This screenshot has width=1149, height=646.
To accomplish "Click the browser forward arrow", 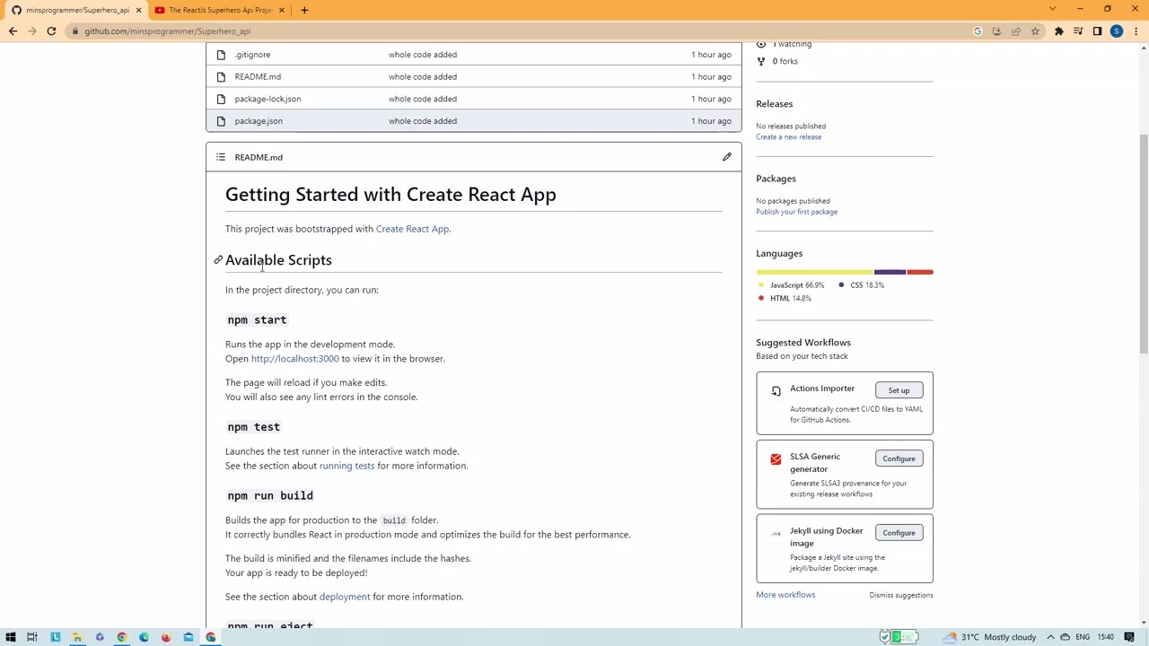I will (x=32, y=31).
